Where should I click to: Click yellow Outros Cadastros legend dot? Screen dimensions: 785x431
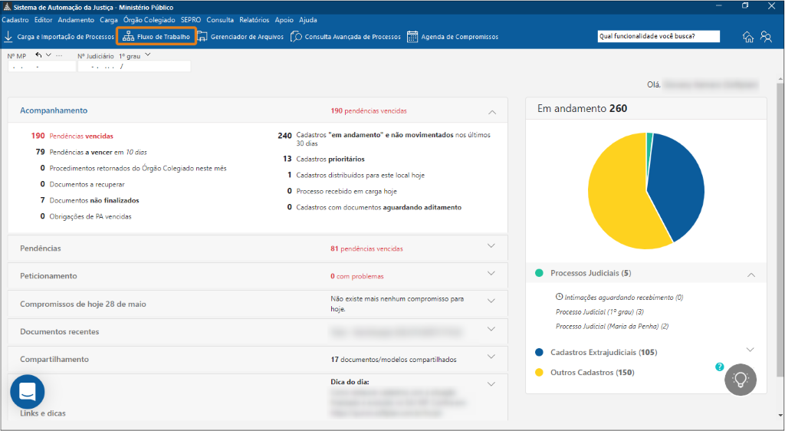tap(539, 373)
